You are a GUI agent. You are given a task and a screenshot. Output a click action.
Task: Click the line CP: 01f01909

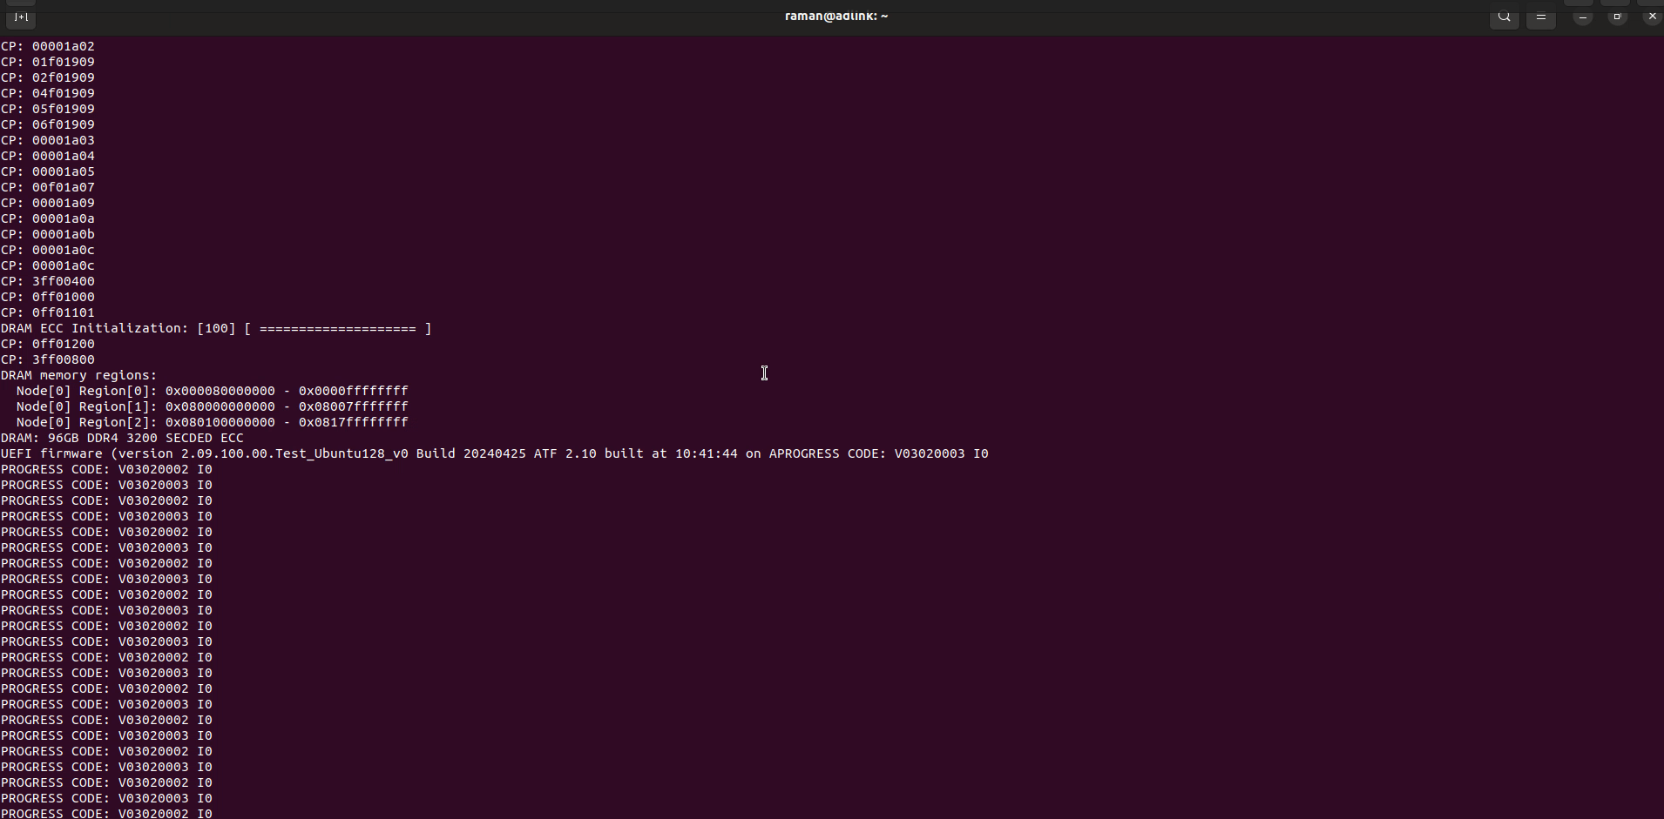(x=48, y=62)
